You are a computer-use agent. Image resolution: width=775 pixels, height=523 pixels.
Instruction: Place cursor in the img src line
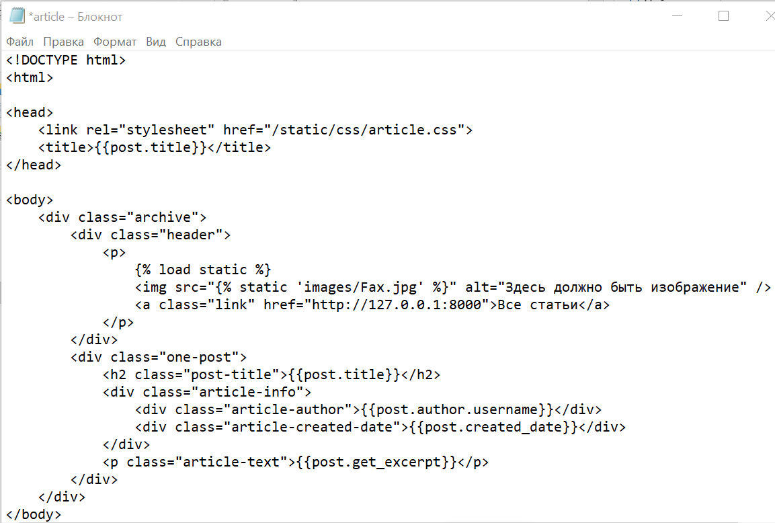pyautogui.click(x=453, y=287)
